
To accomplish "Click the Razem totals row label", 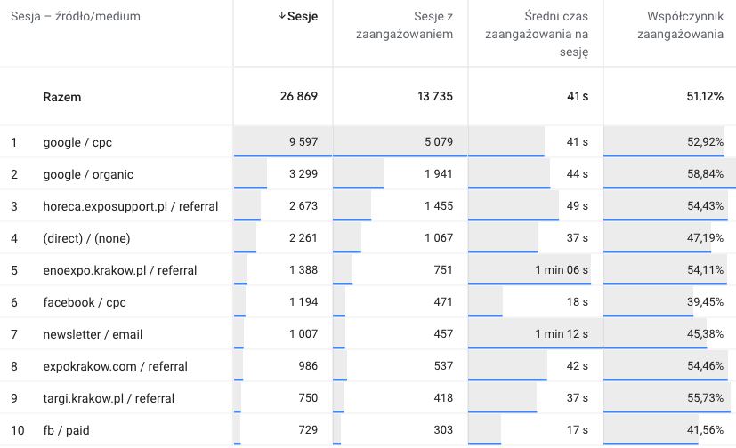I will click(x=62, y=97).
